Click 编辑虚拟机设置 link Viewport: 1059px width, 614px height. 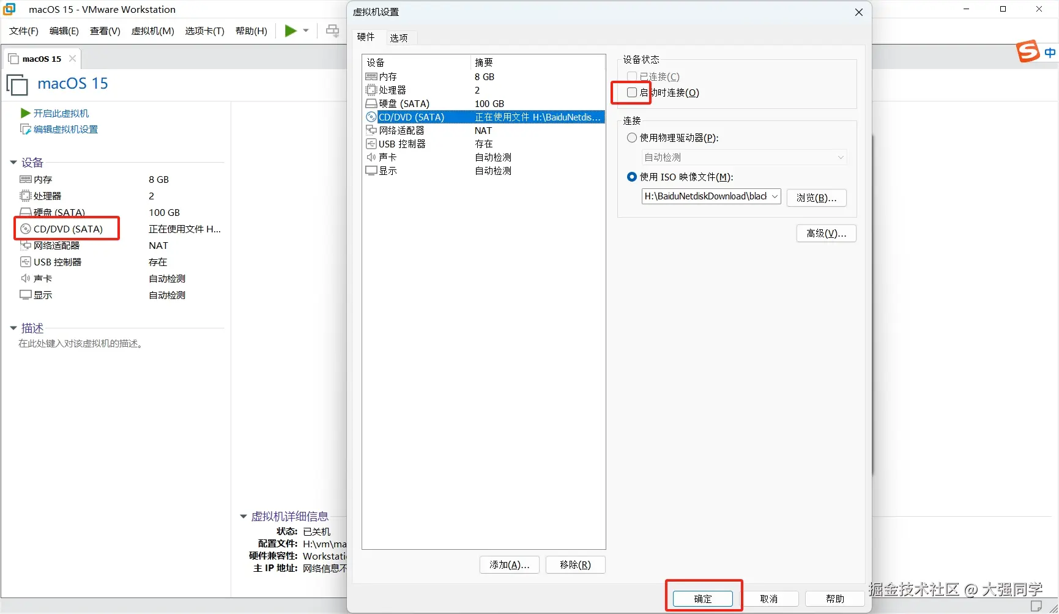click(65, 129)
